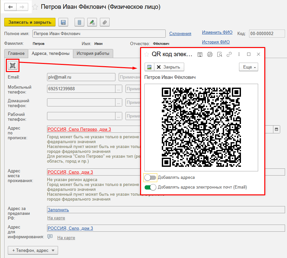Open the pen-with-clock icon in the toolbar
This screenshot has width=287, height=258.
92,22
